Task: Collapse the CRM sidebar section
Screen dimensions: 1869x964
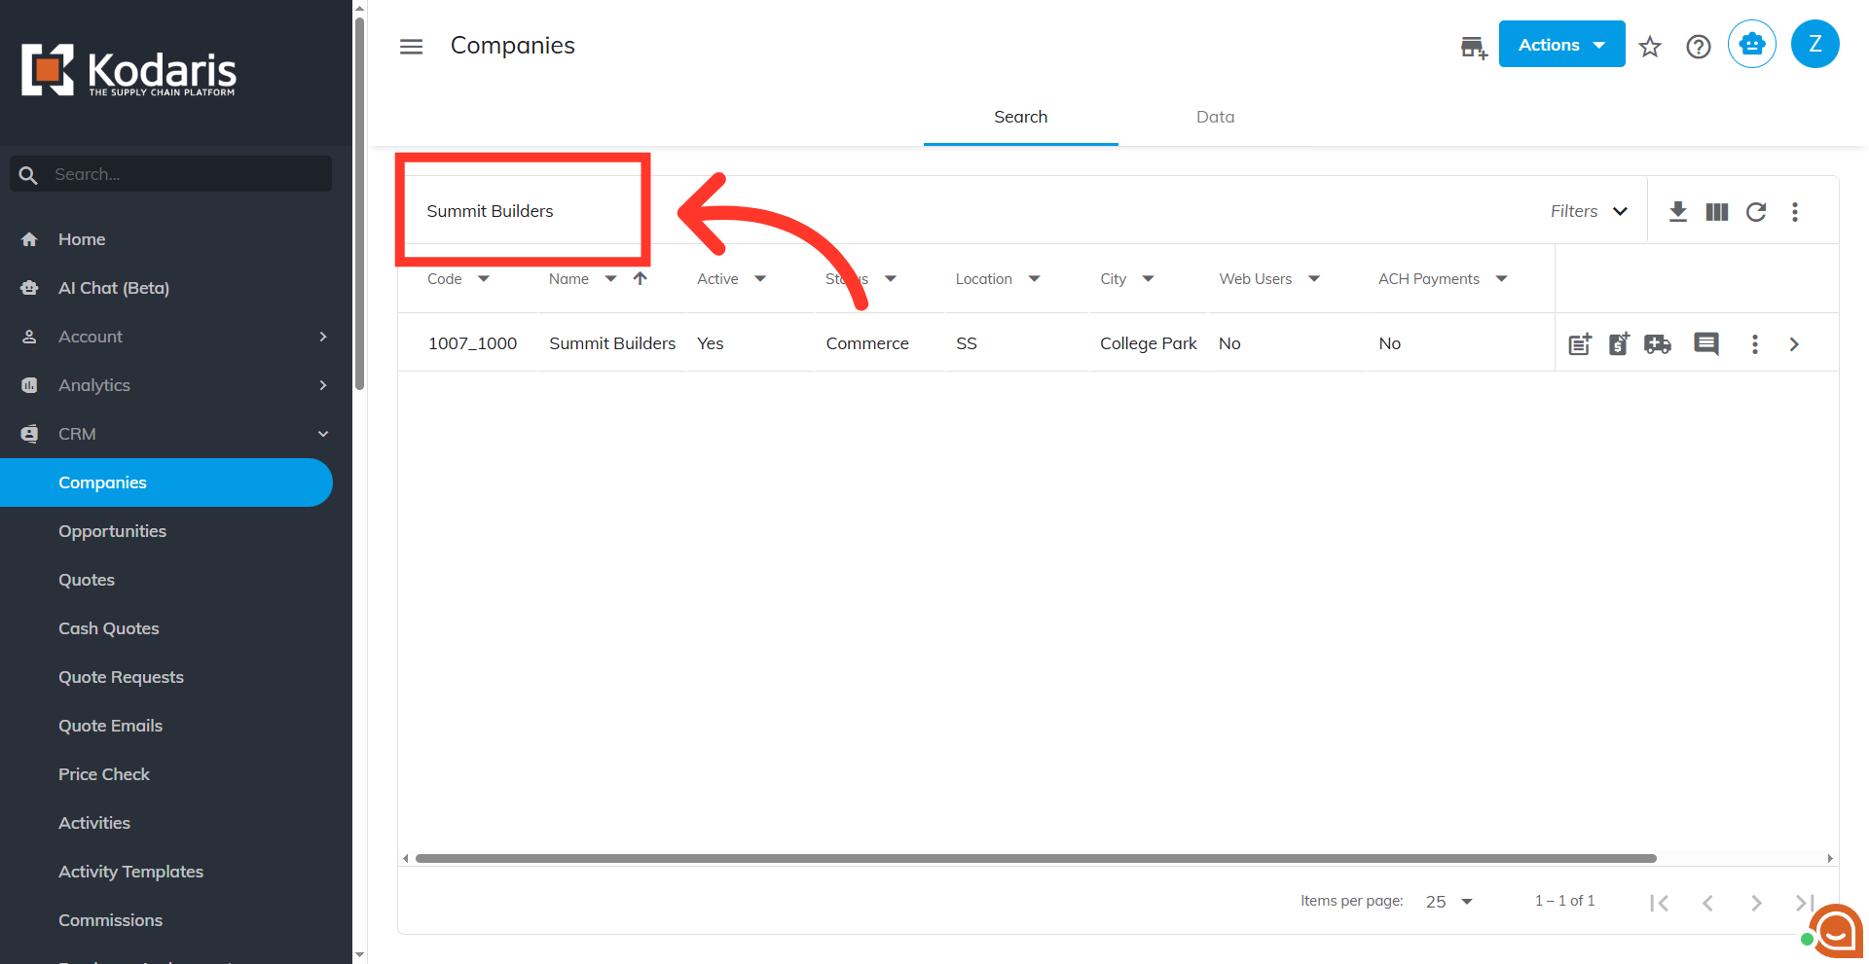Action: click(175, 434)
